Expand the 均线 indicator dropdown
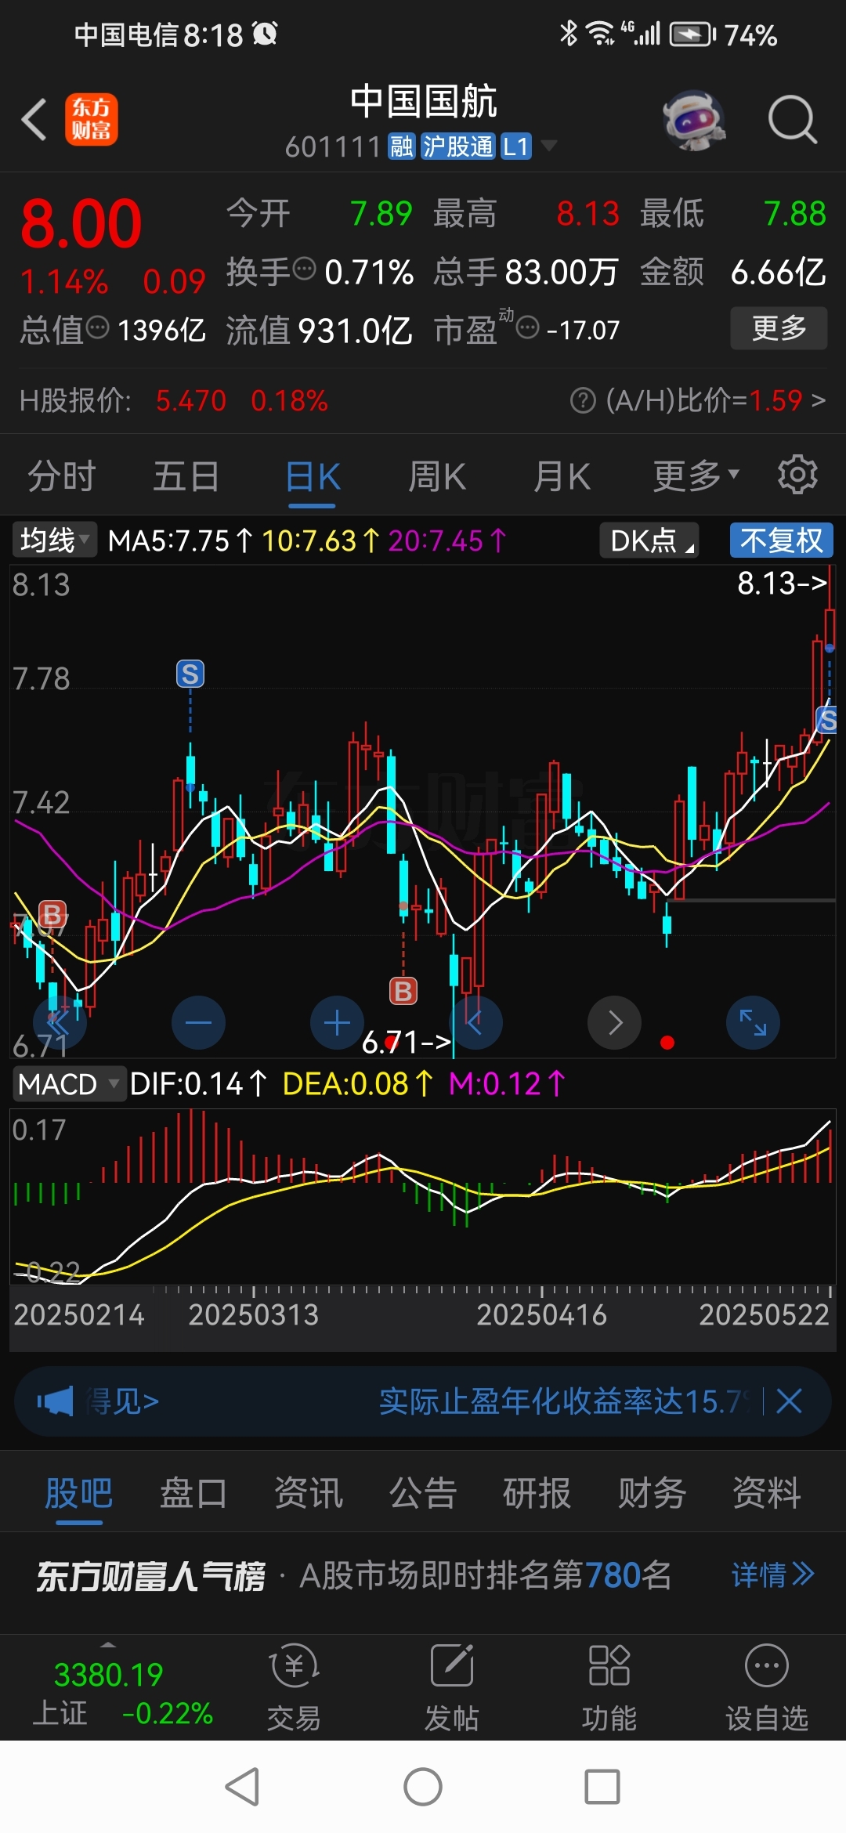Viewport: 846px width, 1833px height. [54, 540]
